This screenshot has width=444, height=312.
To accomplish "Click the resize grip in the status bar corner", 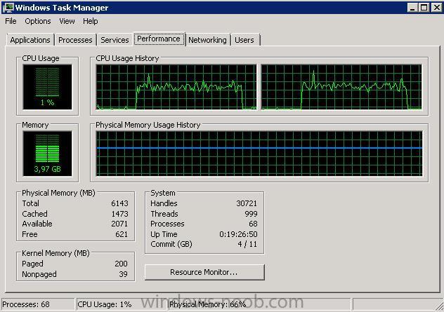I will click(x=439, y=307).
